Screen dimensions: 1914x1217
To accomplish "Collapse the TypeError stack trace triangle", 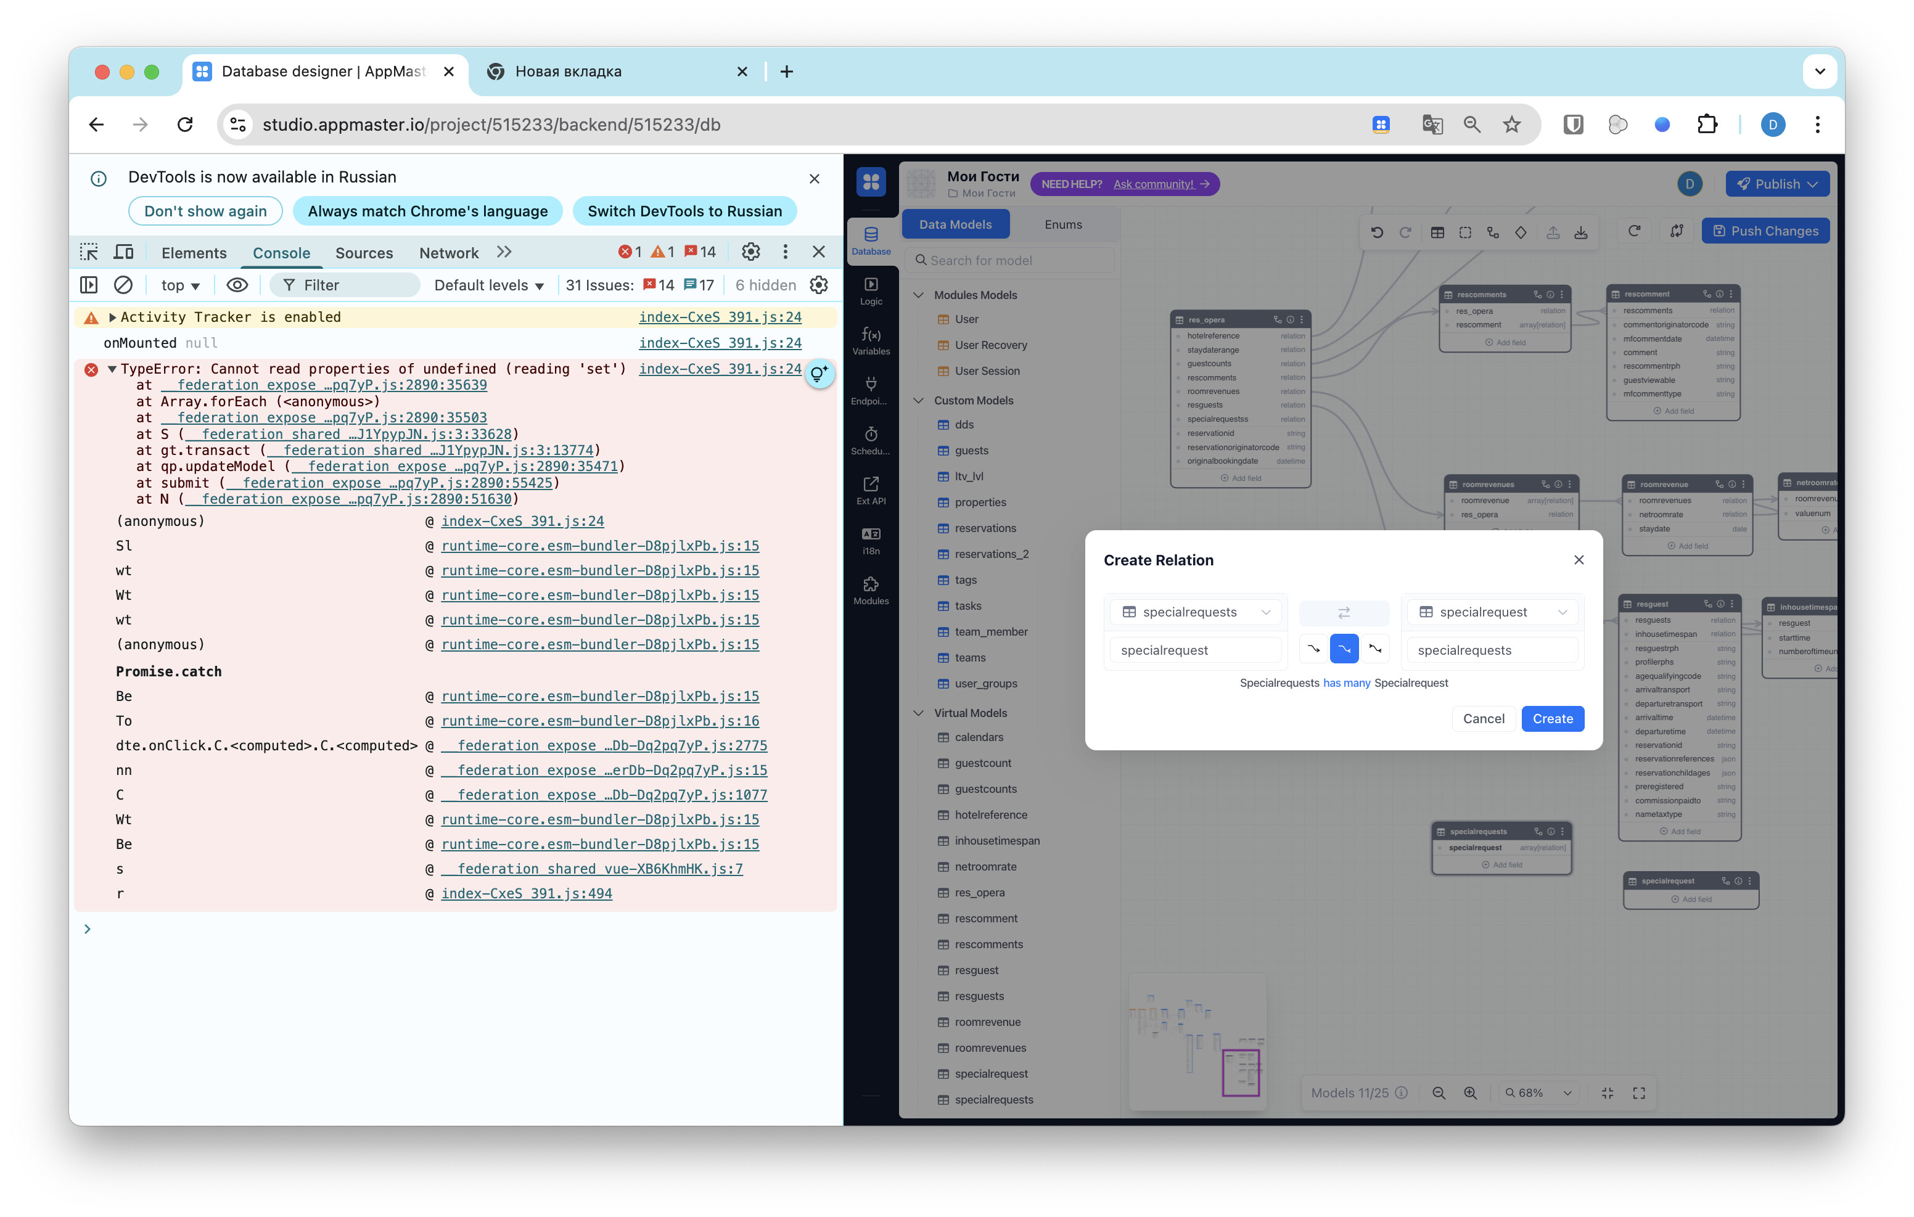I will (112, 369).
